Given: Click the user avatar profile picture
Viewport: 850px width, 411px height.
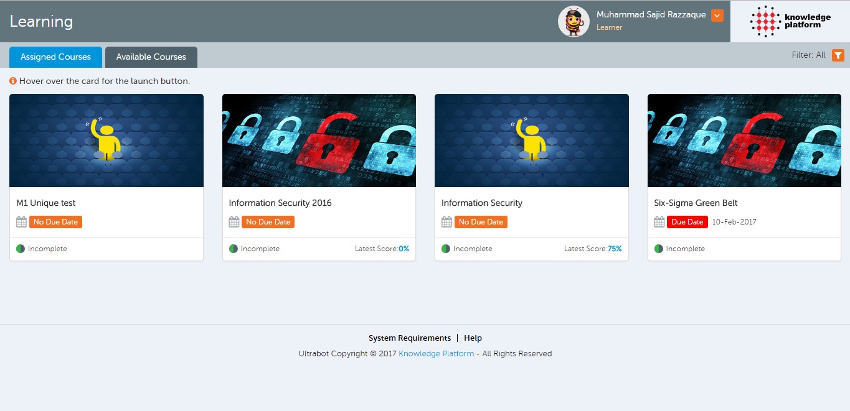Looking at the screenshot, I should [574, 22].
